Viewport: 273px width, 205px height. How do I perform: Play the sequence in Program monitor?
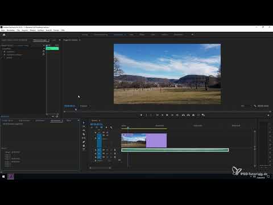(x=167, y=115)
